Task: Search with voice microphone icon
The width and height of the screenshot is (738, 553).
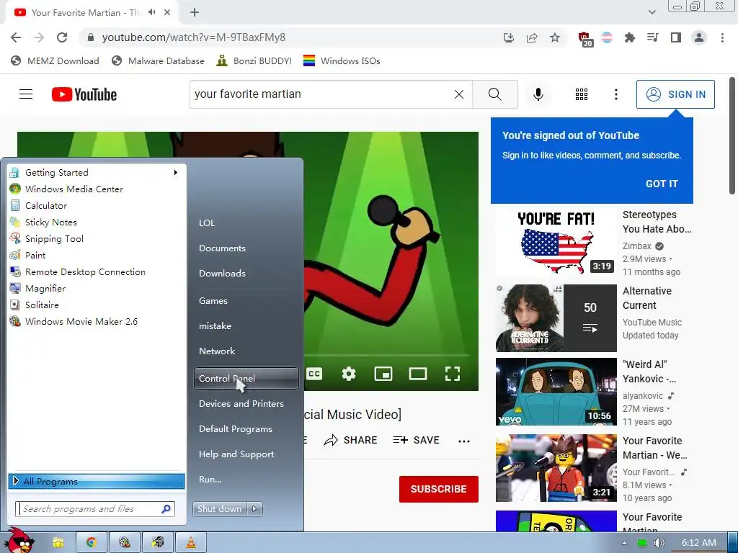Action: coord(538,94)
